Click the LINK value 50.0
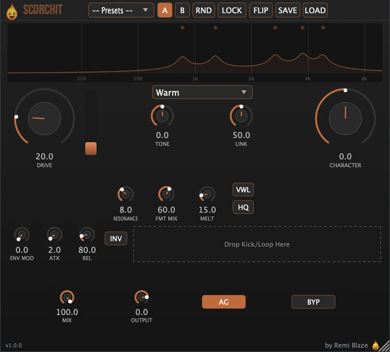Viewport: 390px width, 352px height. (x=241, y=135)
